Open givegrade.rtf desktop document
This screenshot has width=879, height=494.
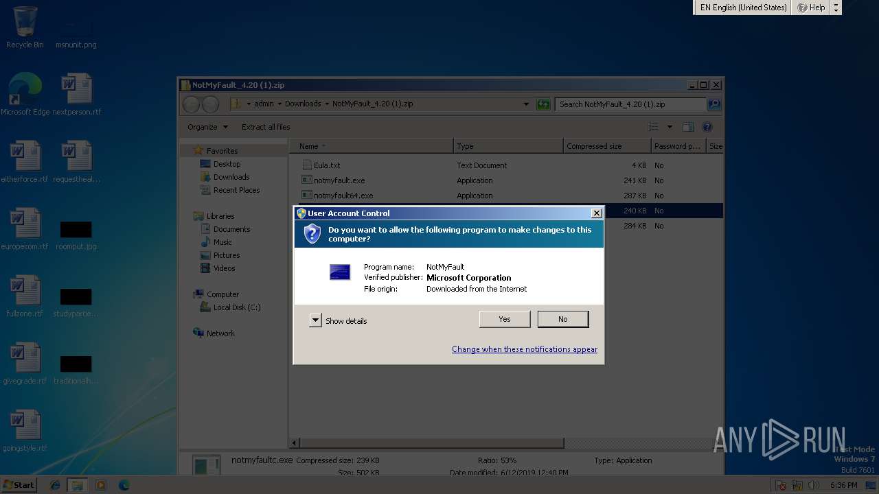(x=25, y=364)
